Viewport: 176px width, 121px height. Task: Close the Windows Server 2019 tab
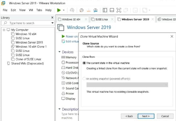[153, 19]
